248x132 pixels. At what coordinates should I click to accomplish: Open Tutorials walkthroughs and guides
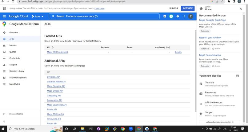click(x=219, y=84)
